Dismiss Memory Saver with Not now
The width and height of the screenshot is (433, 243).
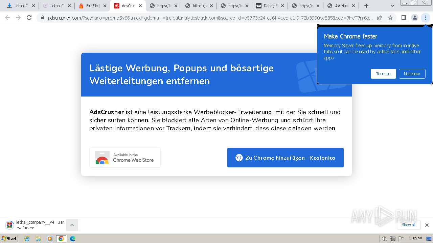(x=412, y=74)
